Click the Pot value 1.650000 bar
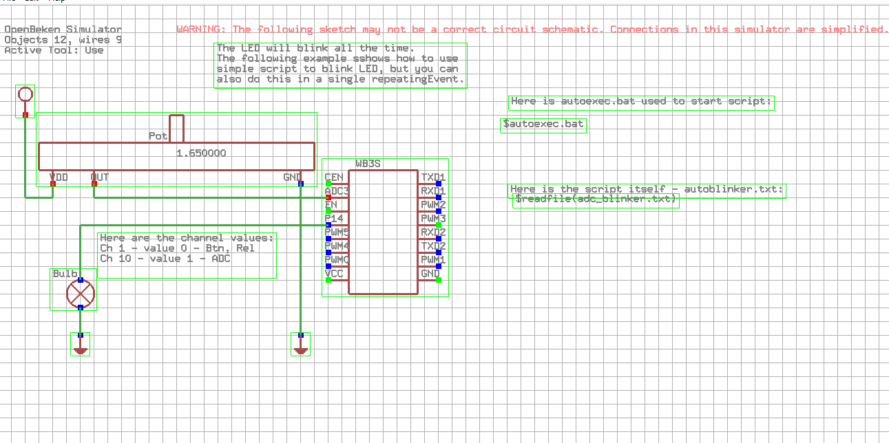 177,156
